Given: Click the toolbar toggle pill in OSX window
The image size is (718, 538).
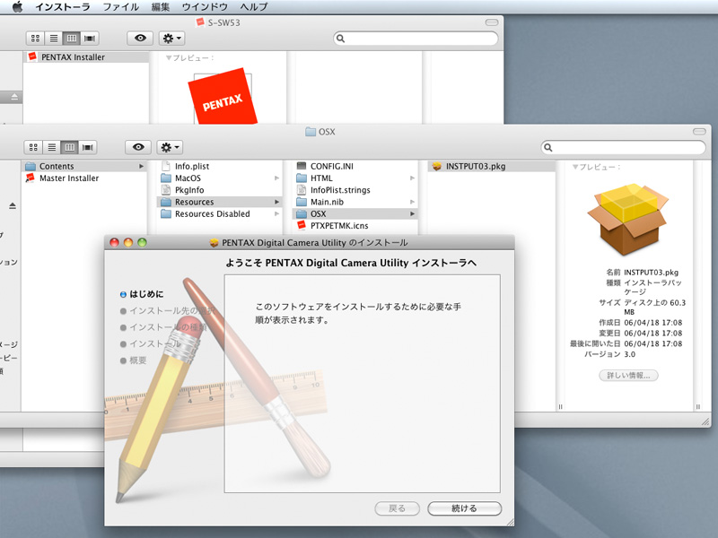Looking at the screenshot, I should (x=699, y=131).
